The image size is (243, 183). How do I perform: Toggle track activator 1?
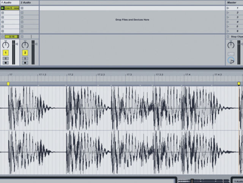click(6, 53)
